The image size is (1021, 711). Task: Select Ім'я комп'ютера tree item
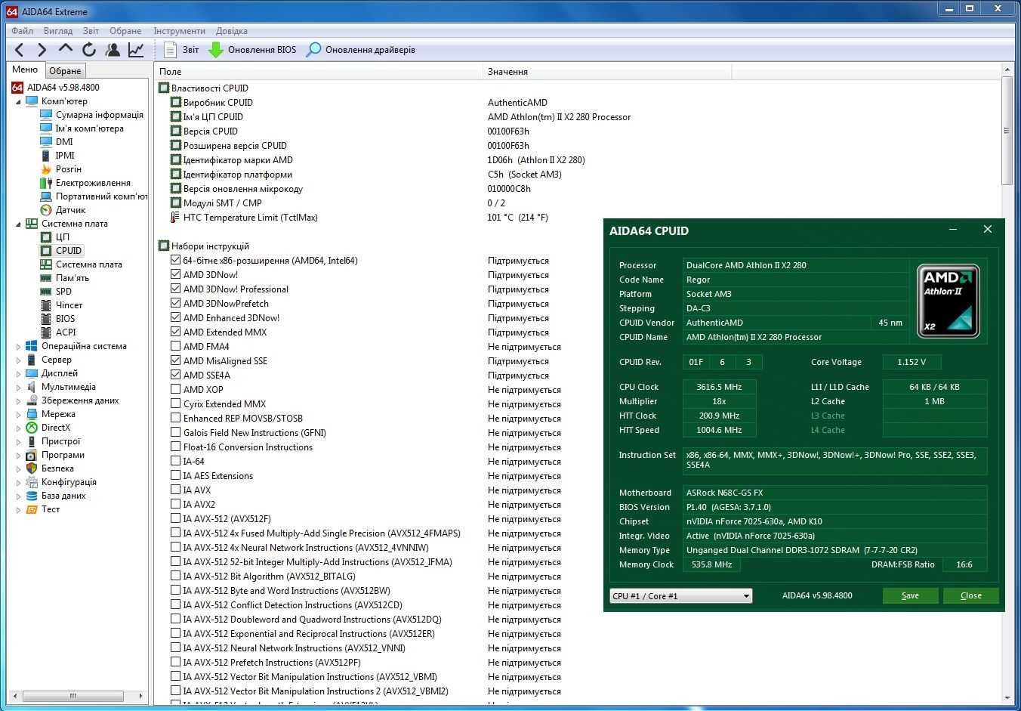pyautogui.click(x=89, y=128)
